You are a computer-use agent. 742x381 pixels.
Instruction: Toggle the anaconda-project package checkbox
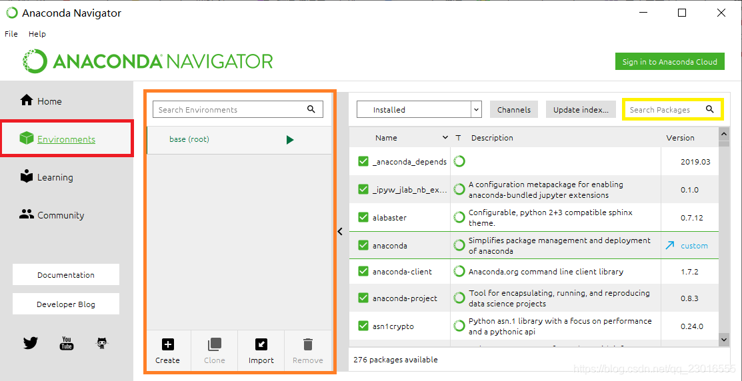[363, 298]
